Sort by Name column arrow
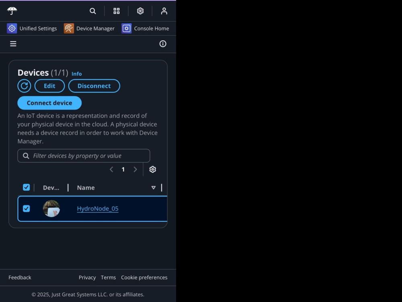The width and height of the screenshot is (402, 302). click(154, 188)
